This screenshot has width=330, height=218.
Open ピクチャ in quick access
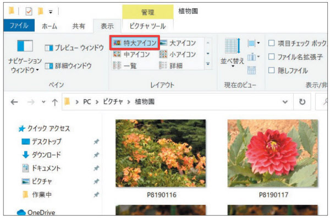pos(37,181)
